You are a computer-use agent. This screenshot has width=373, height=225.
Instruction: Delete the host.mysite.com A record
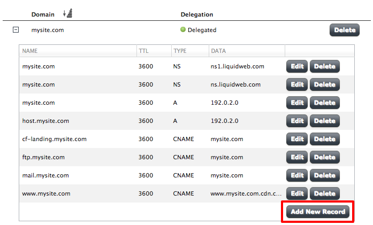click(324, 121)
